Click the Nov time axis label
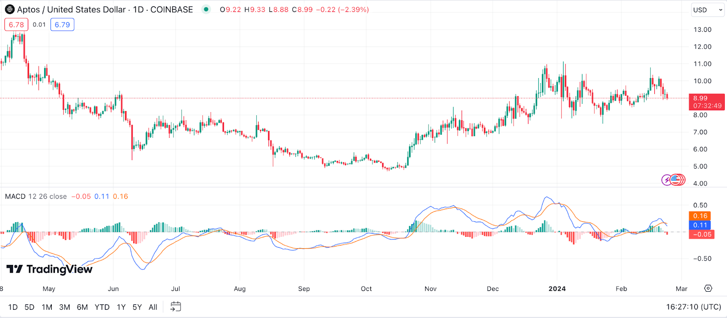Image resolution: width=727 pixels, height=318 pixels. (x=431, y=289)
